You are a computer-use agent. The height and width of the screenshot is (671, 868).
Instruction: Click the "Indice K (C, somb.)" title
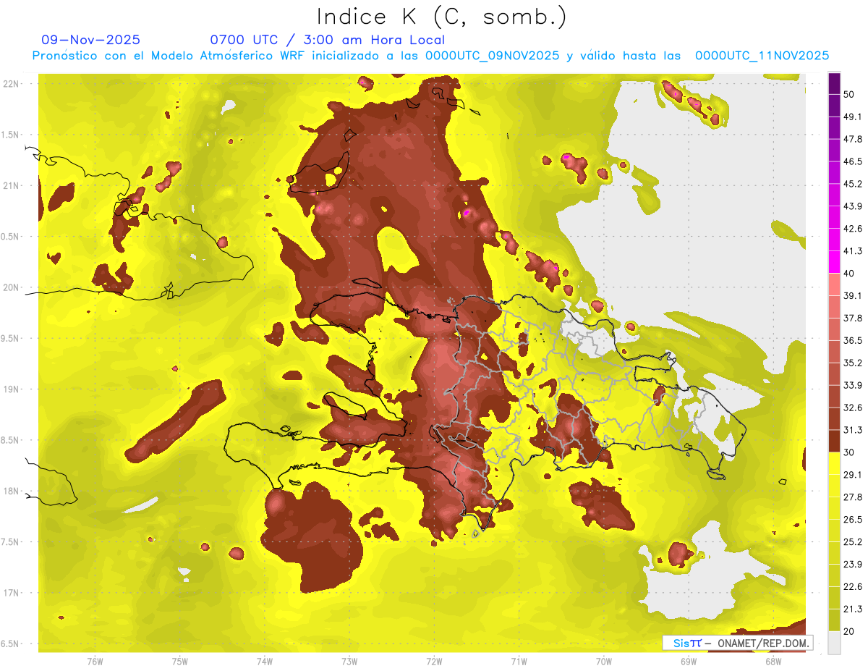click(441, 16)
